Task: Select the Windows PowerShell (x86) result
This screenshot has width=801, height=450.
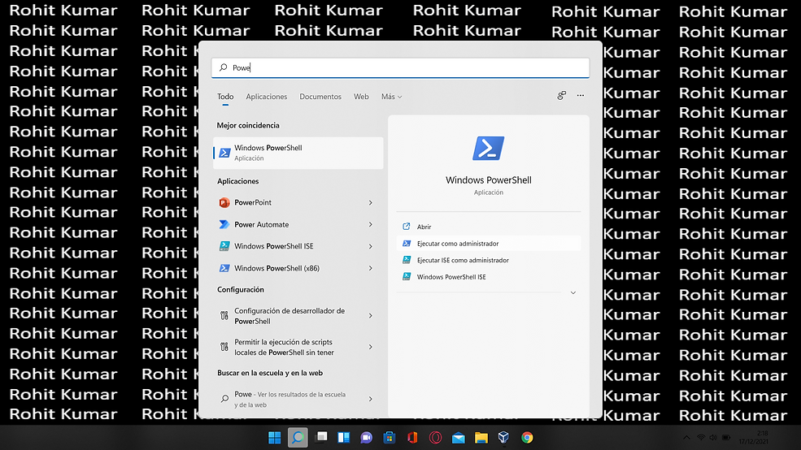Action: [x=298, y=268]
